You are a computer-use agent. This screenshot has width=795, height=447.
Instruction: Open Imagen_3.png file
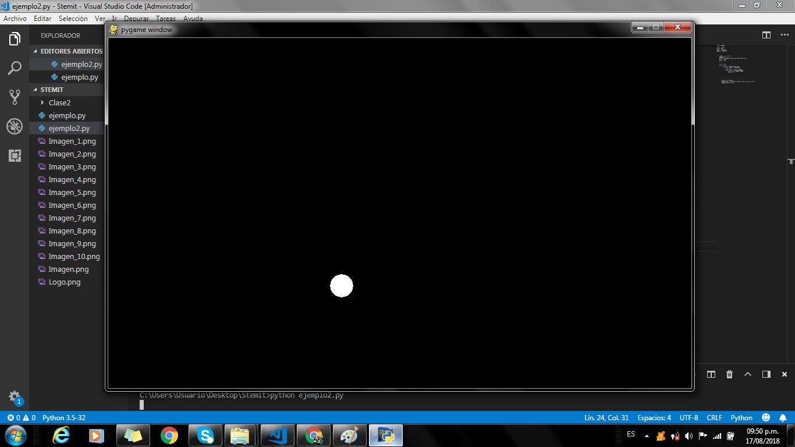coord(67,166)
